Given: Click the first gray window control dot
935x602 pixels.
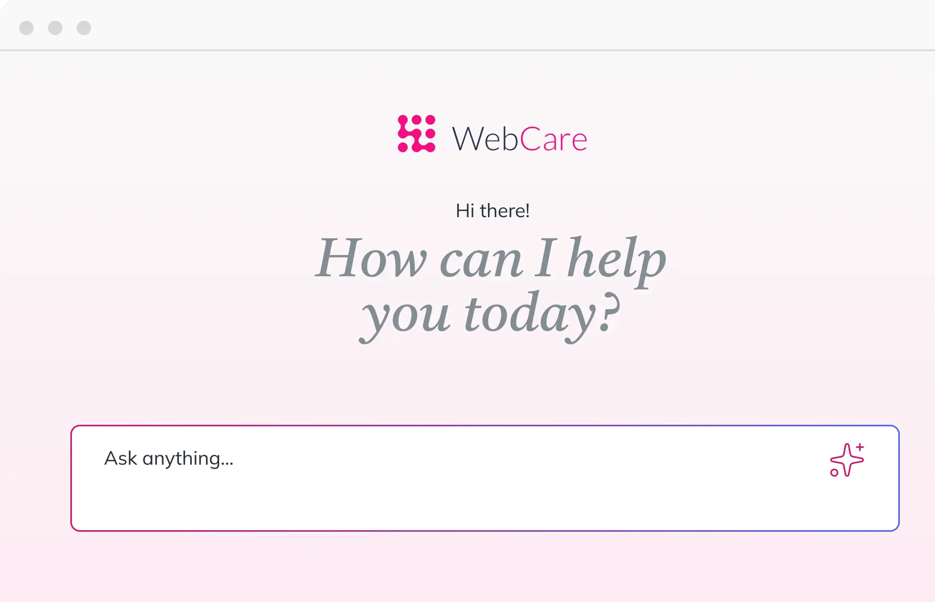Looking at the screenshot, I should [27, 28].
